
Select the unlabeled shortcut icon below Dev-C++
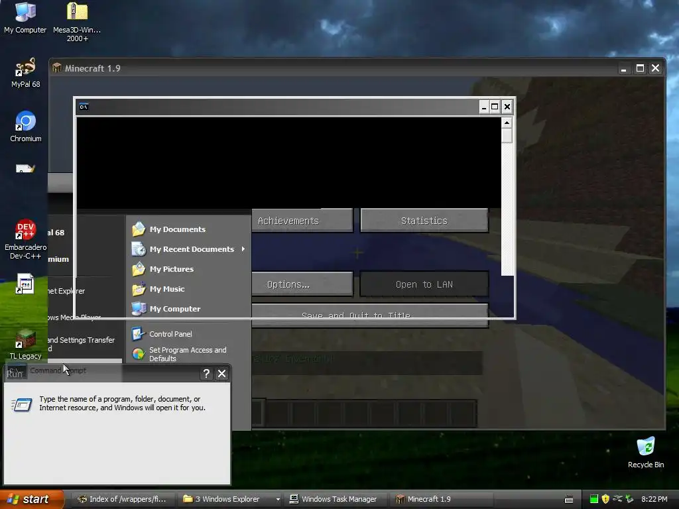[25, 284]
